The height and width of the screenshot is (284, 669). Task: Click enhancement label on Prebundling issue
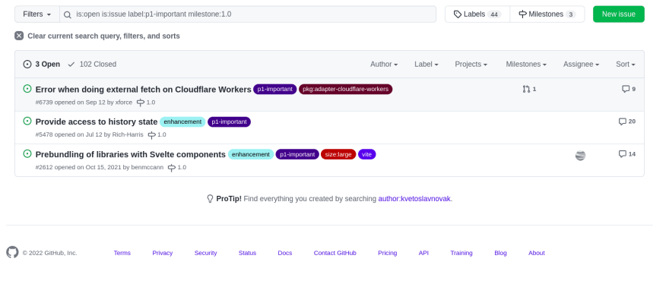click(x=251, y=154)
